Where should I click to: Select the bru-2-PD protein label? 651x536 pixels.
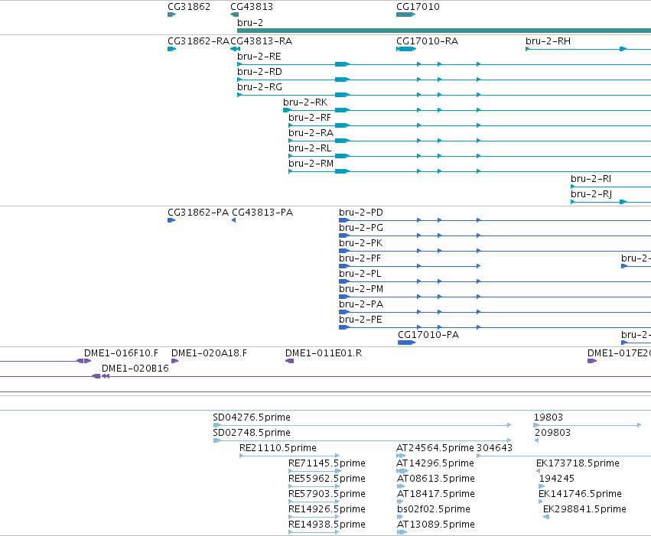pos(361,213)
